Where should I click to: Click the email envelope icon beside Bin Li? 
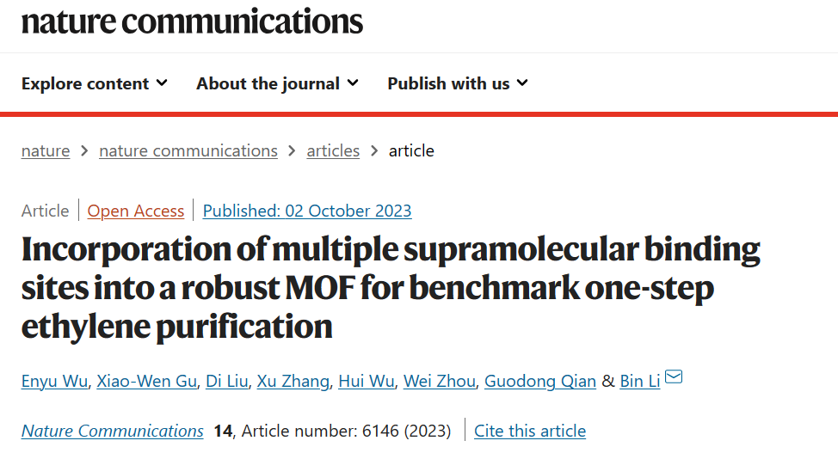pyautogui.click(x=674, y=376)
